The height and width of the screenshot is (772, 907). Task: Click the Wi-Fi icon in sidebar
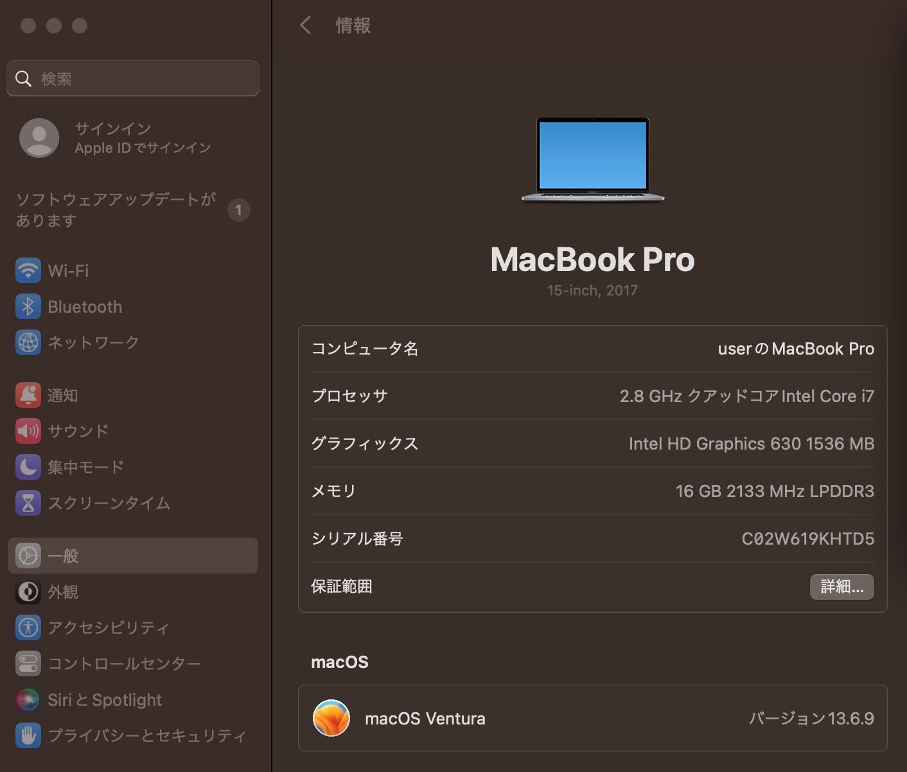[x=28, y=270]
